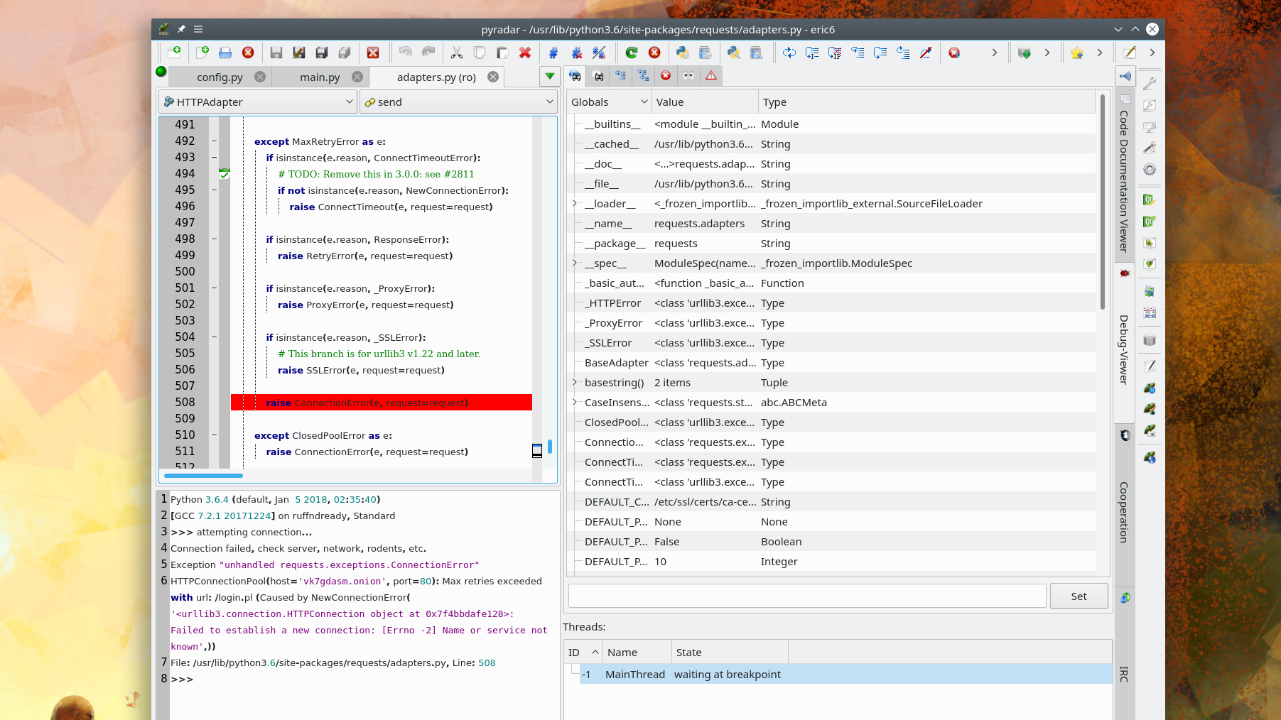The height and width of the screenshot is (720, 1281).
Task: Click the Save file floppy icon
Action: 276,53
